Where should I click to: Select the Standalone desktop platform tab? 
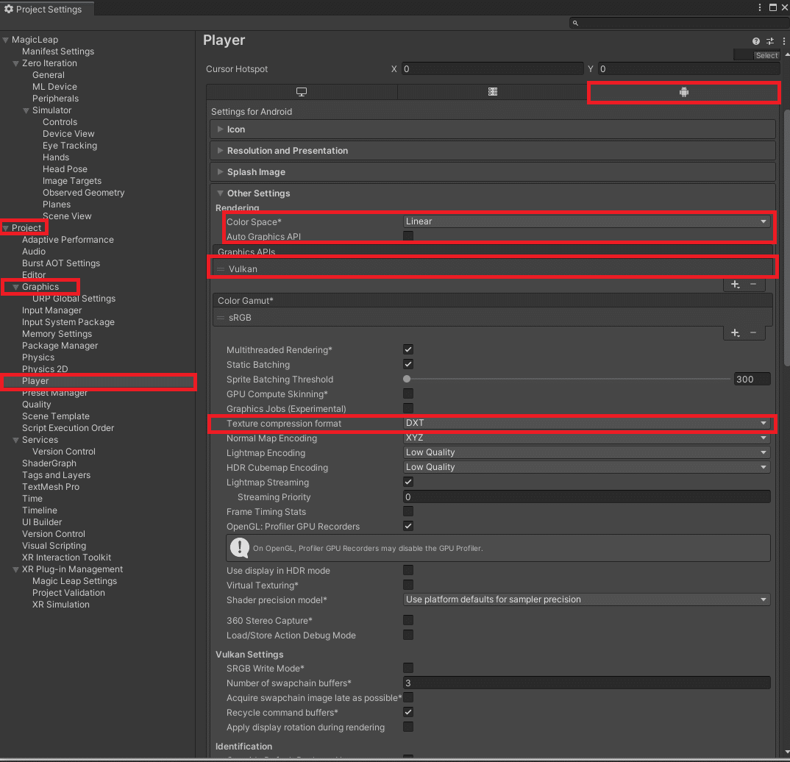302,92
